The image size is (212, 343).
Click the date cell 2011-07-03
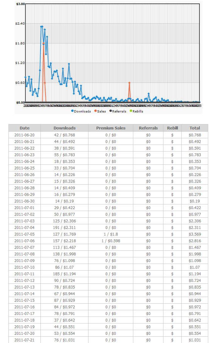24,221
